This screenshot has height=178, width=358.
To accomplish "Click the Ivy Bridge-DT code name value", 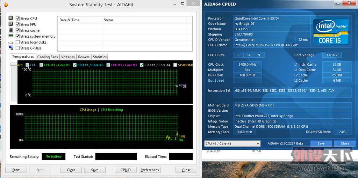I will [272, 24].
